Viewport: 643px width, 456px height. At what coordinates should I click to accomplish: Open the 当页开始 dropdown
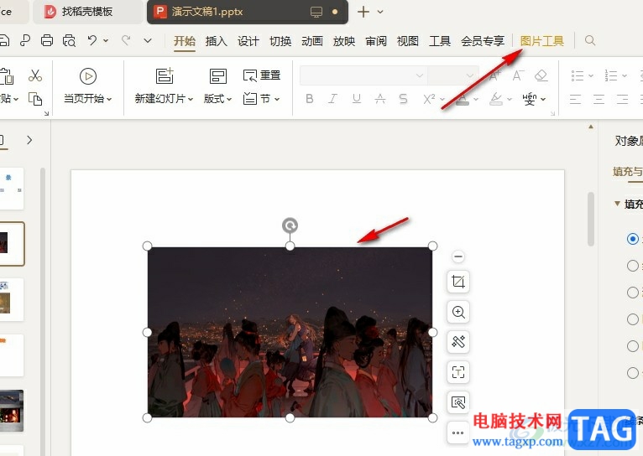[109, 99]
